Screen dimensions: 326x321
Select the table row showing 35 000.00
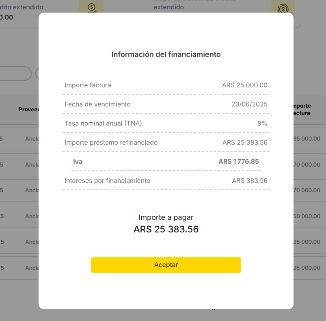coord(307,139)
